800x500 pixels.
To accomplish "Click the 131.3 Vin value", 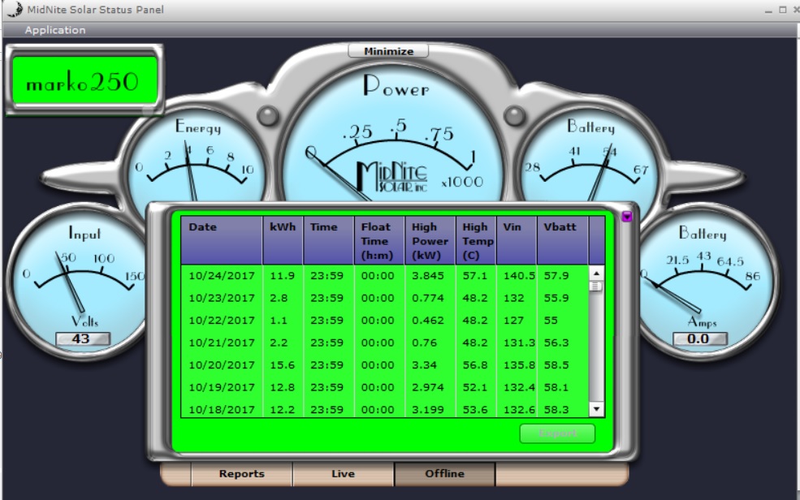I will pos(519,343).
